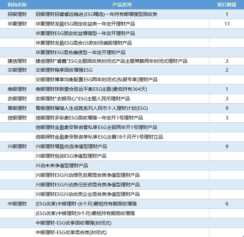Select the 青银理财 institution cell
Viewport: 244px width, 237px height.
click(x=17, y=108)
